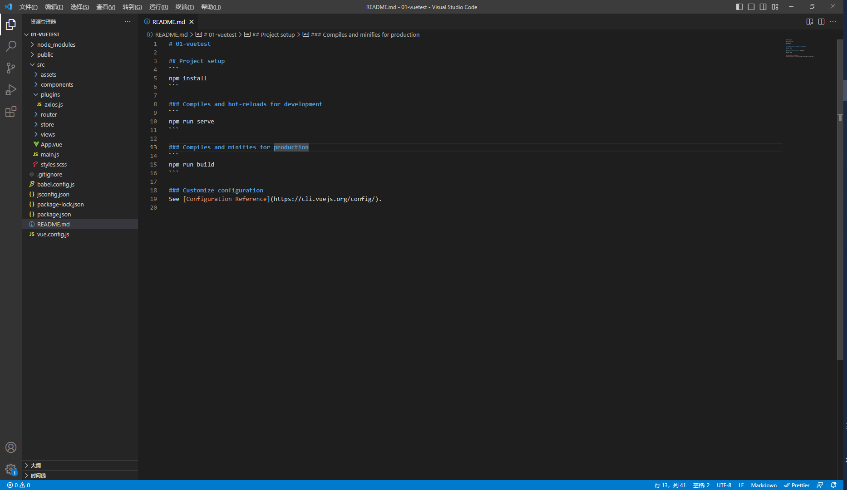Open Markdown preview to the side
Viewport: 847px width, 490px height.
pyautogui.click(x=809, y=22)
